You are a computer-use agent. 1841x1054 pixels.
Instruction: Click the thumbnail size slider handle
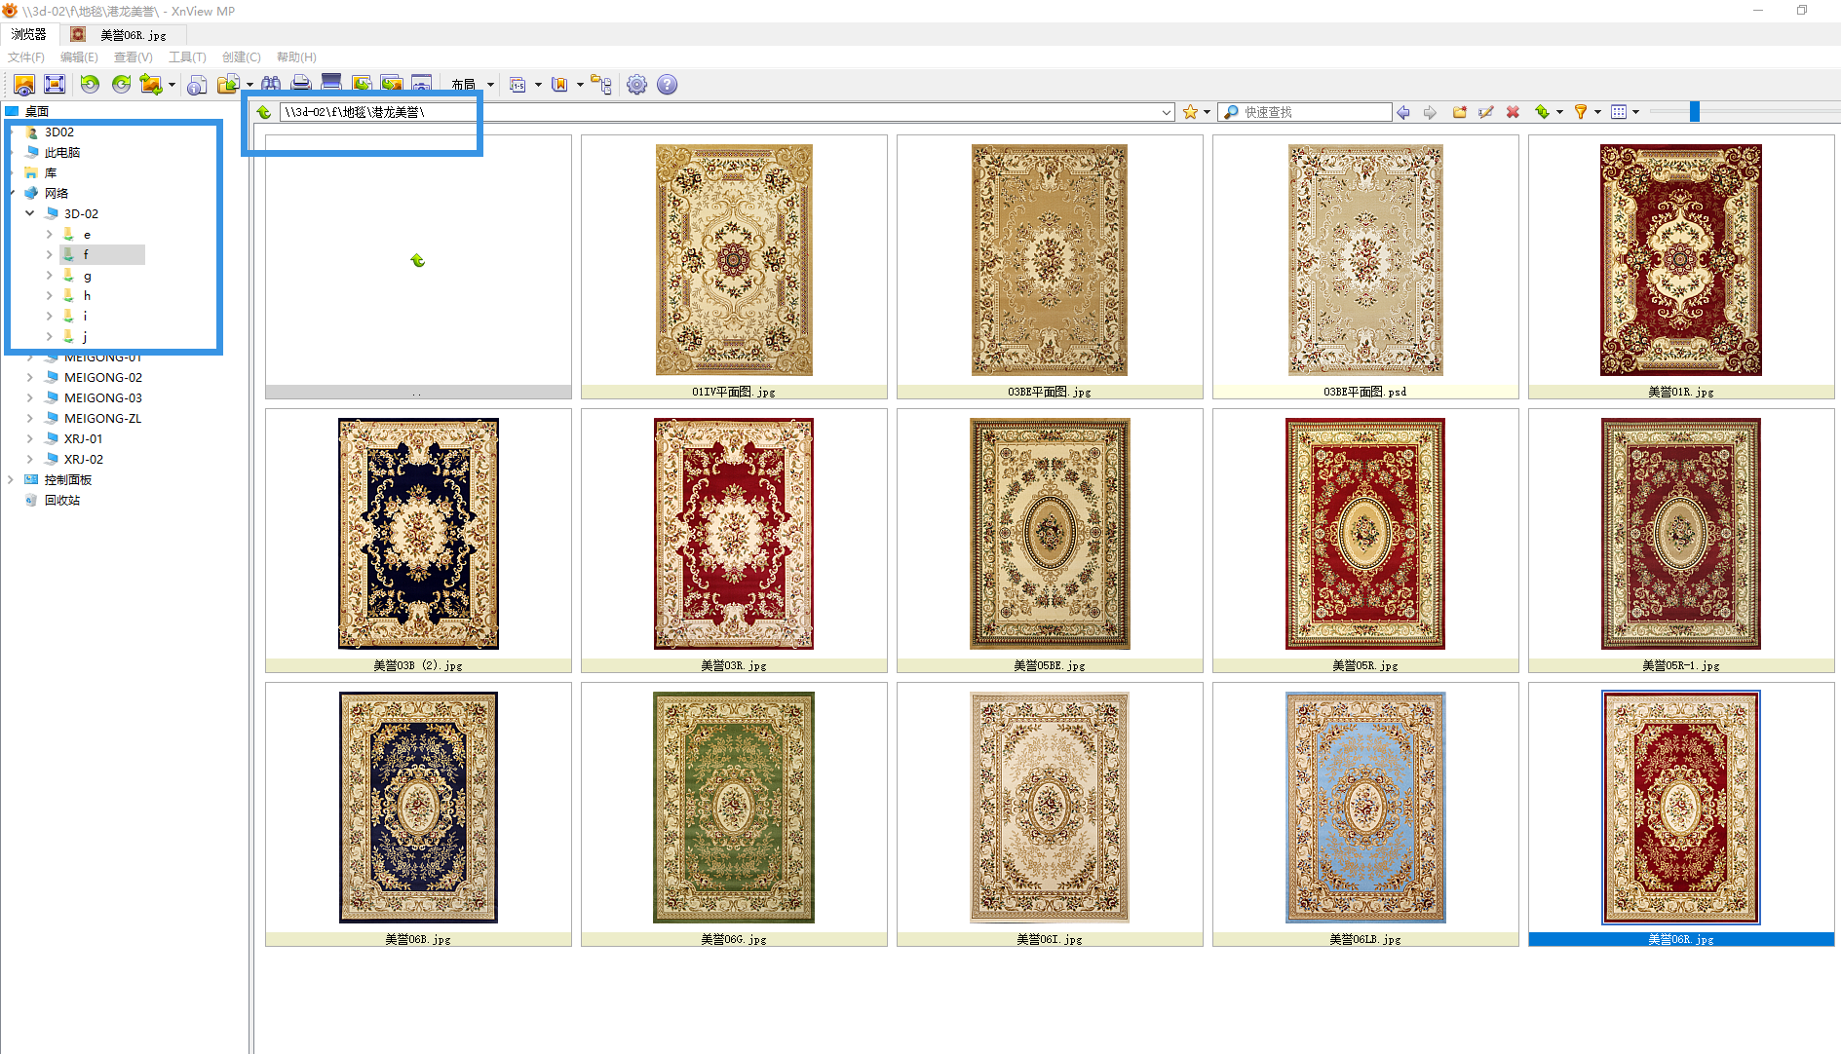[1695, 112]
